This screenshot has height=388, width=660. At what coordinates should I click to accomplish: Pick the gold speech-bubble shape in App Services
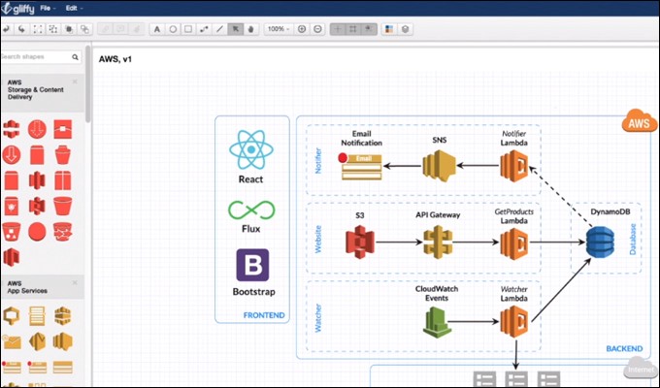click(x=12, y=316)
